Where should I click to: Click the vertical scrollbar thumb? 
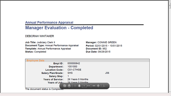tap(170, 5)
